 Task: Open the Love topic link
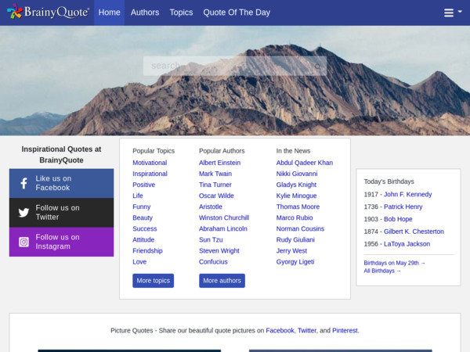(x=139, y=262)
